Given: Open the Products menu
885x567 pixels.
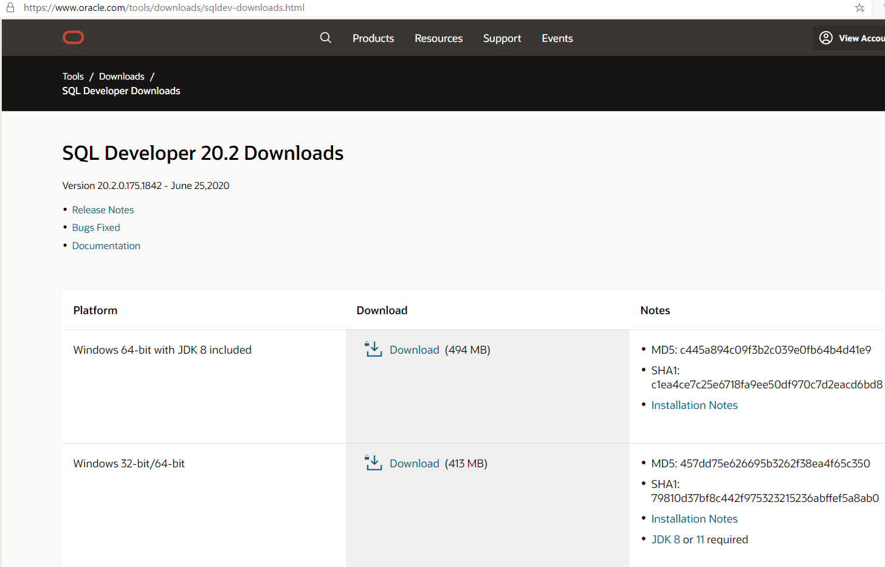Looking at the screenshot, I should [x=373, y=38].
